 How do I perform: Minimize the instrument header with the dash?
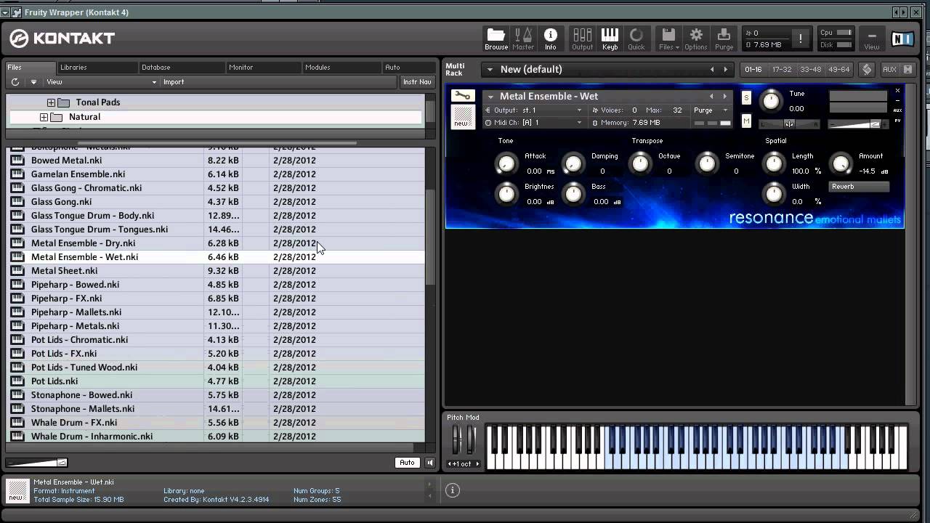pyautogui.click(x=897, y=100)
